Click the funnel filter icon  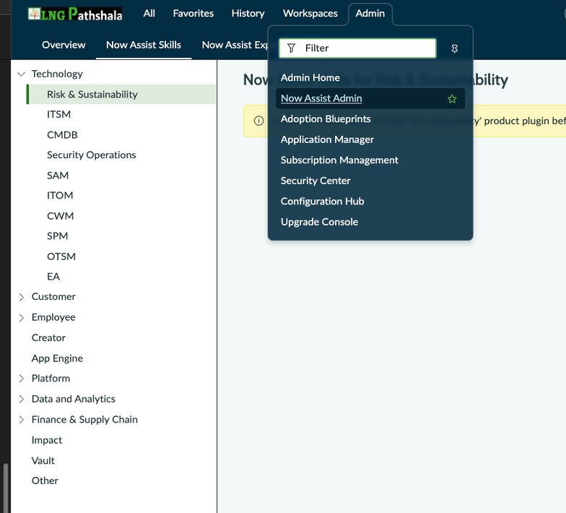pyautogui.click(x=291, y=48)
